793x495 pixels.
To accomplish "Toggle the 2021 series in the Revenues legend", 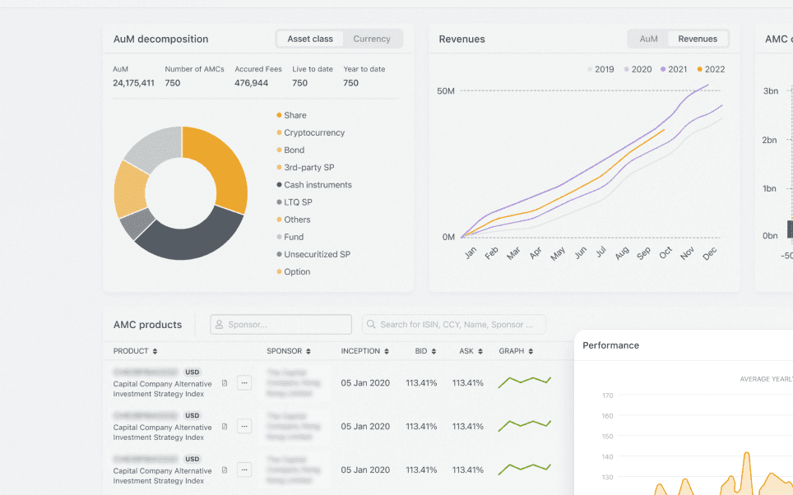I will 674,69.
